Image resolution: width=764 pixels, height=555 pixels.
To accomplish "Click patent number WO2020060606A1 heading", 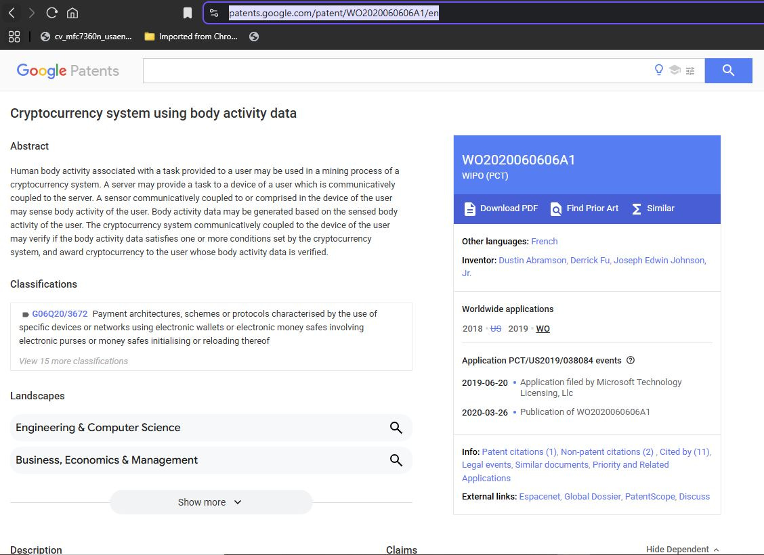I will pyautogui.click(x=518, y=160).
